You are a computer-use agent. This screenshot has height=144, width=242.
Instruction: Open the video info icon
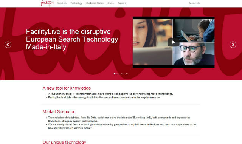click(x=210, y=20)
